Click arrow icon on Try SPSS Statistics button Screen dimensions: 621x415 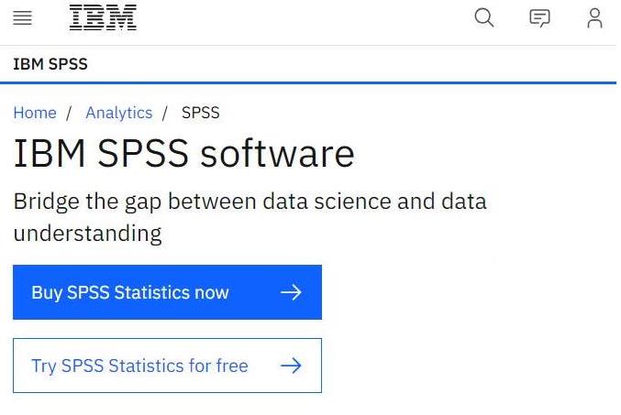click(291, 366)
